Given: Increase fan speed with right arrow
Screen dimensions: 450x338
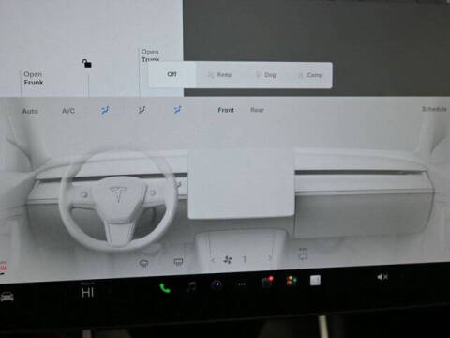Looking at the screenshot, I should click(270, 258).
